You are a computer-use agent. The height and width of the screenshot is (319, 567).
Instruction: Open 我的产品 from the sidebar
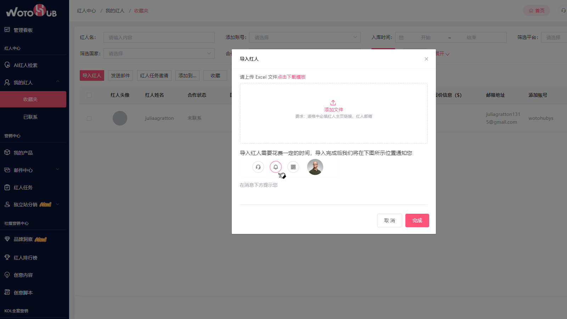point(7,152)
